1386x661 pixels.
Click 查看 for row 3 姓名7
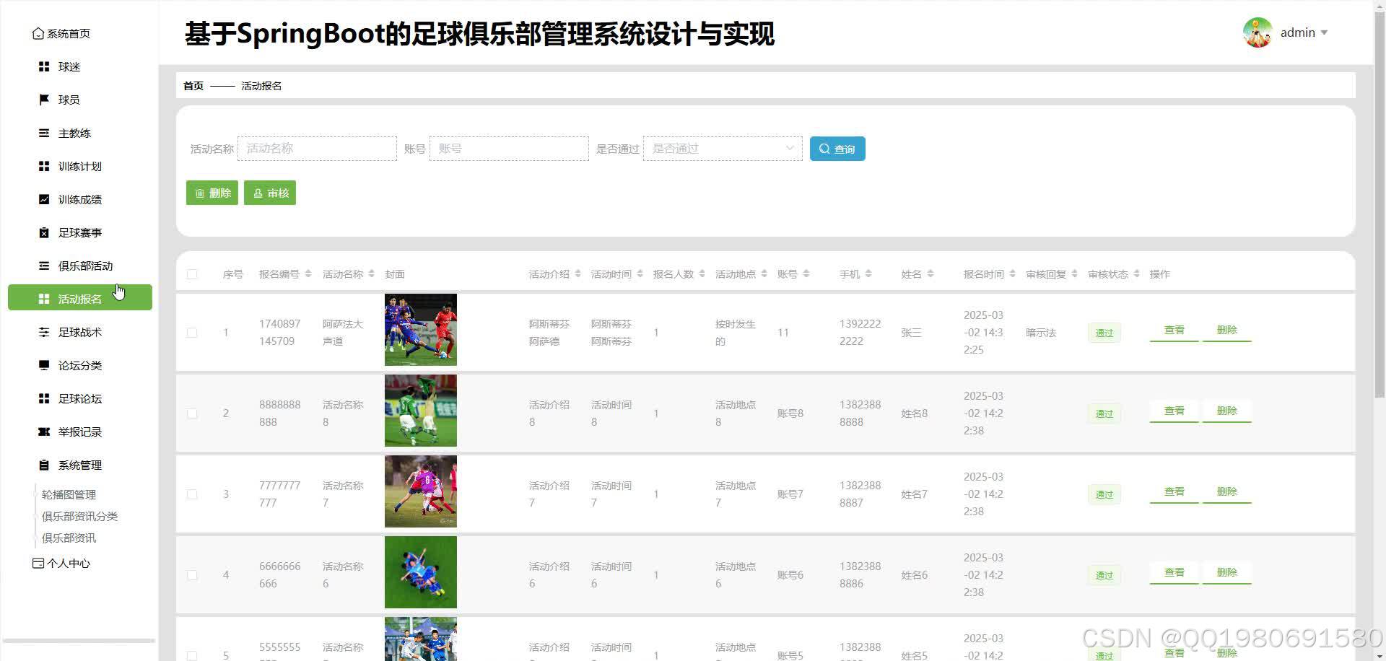[1174, 491]
